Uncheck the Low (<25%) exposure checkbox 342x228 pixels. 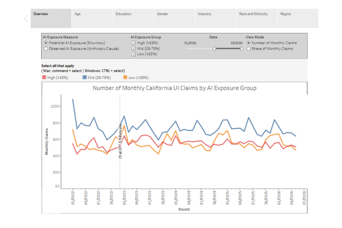tap(134, 54)
